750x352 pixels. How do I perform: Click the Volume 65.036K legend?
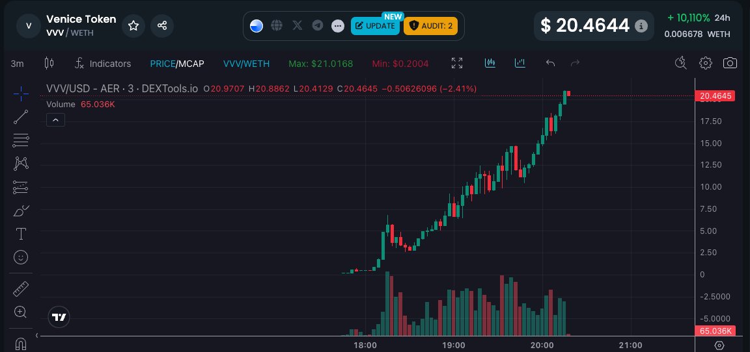tap(80, 105)
